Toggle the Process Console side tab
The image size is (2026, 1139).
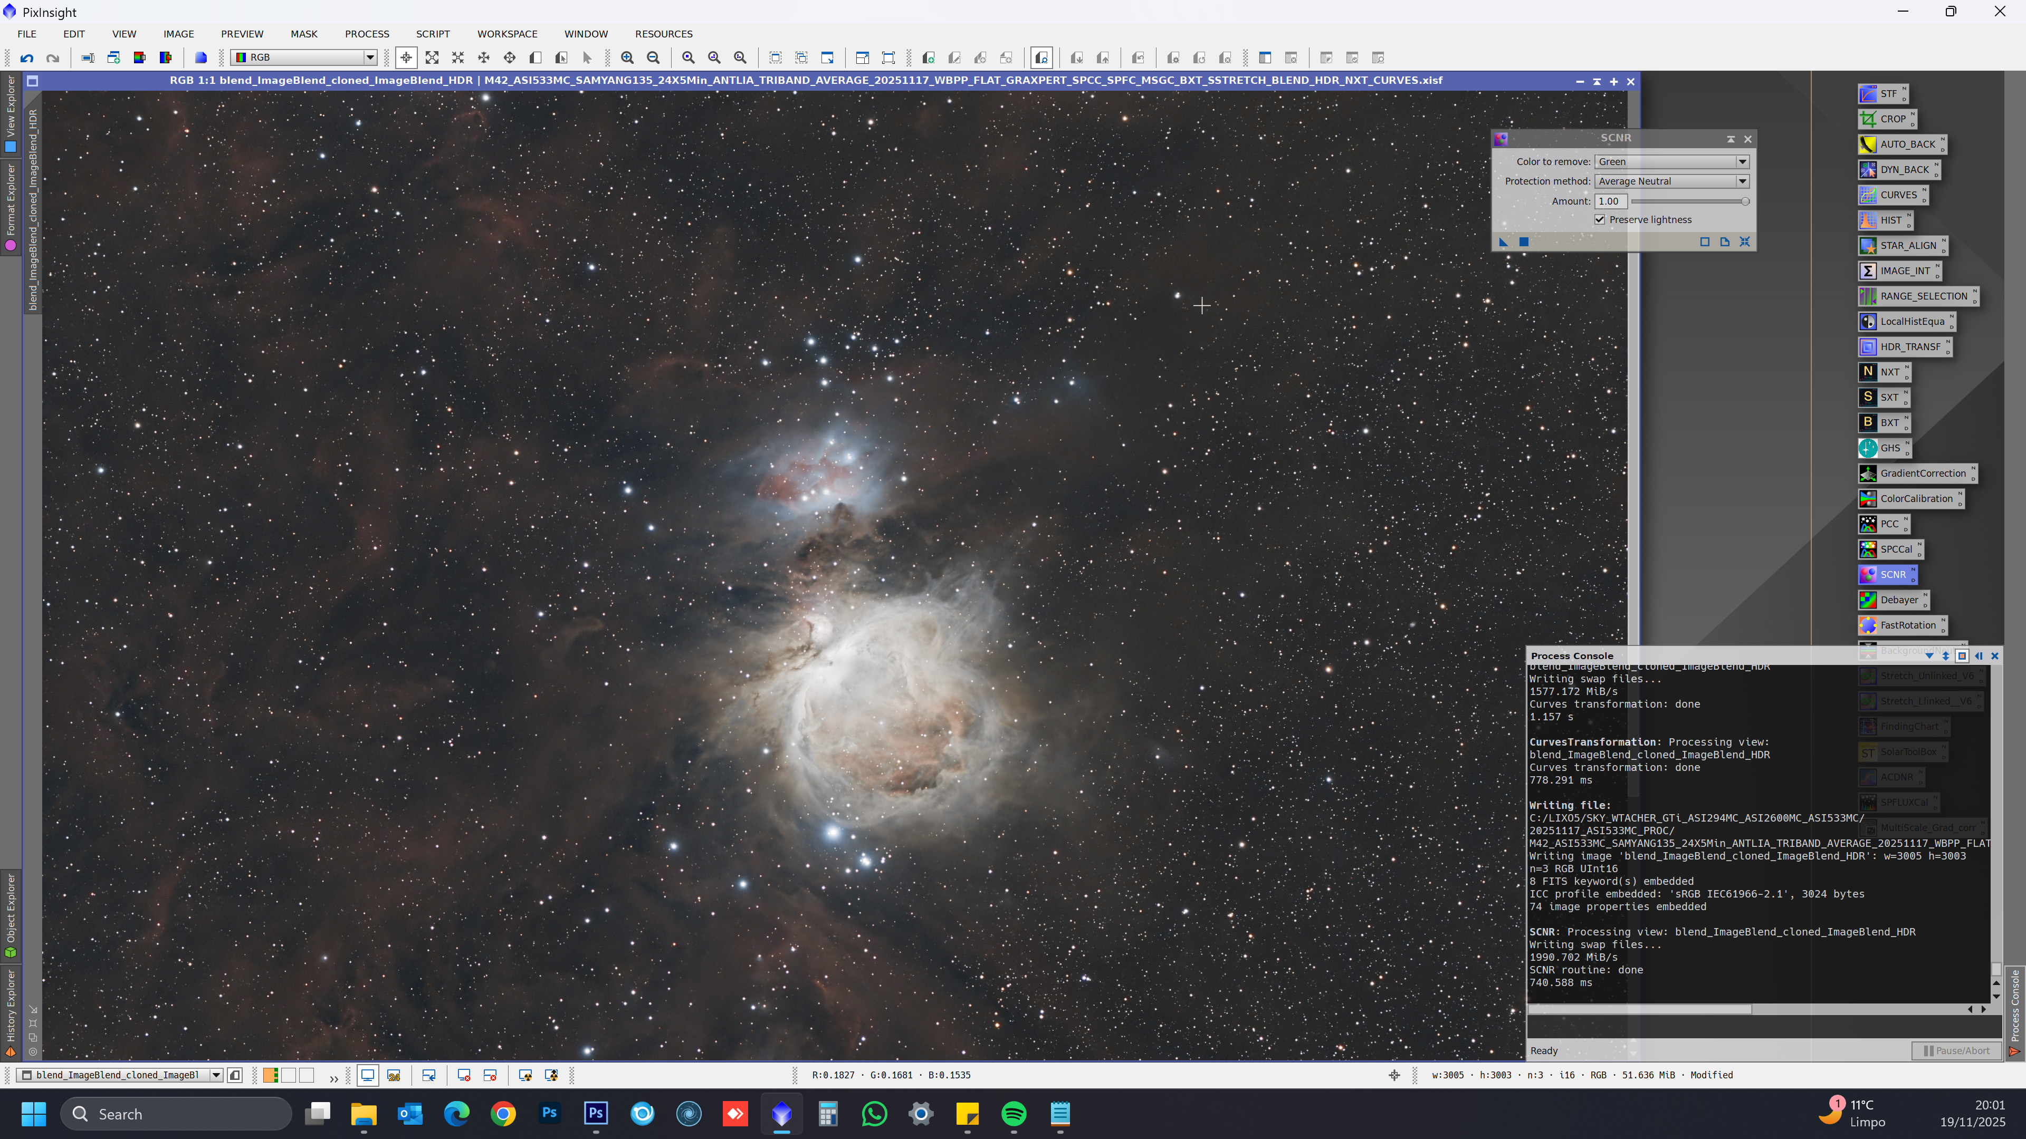coord(2015,1010)
